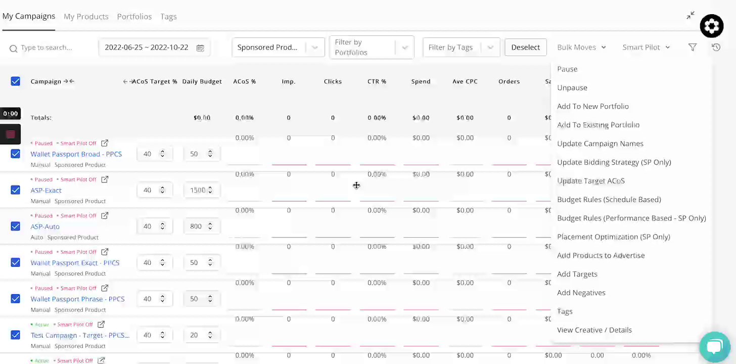Uncheck Test Campaign - Target row checkbox
The width and height of the screenshot is (736, 364).
pyautogui.click(x=16, y=335)
